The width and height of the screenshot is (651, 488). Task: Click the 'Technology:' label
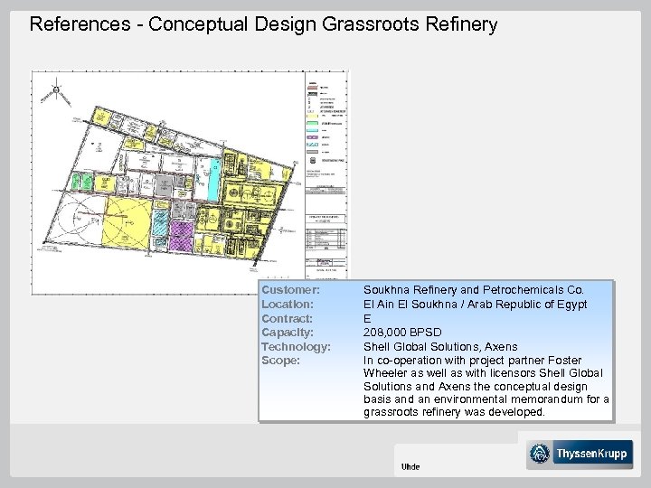point(295,347)
